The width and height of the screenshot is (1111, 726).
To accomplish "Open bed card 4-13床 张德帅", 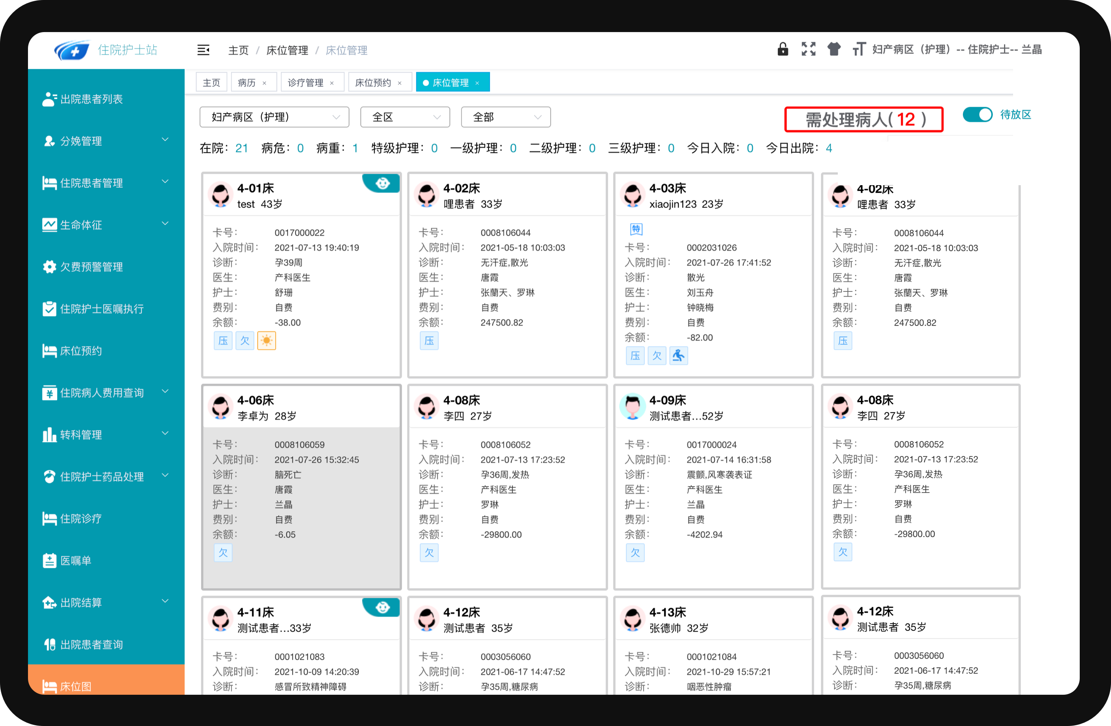I will (x=713, y=646).
